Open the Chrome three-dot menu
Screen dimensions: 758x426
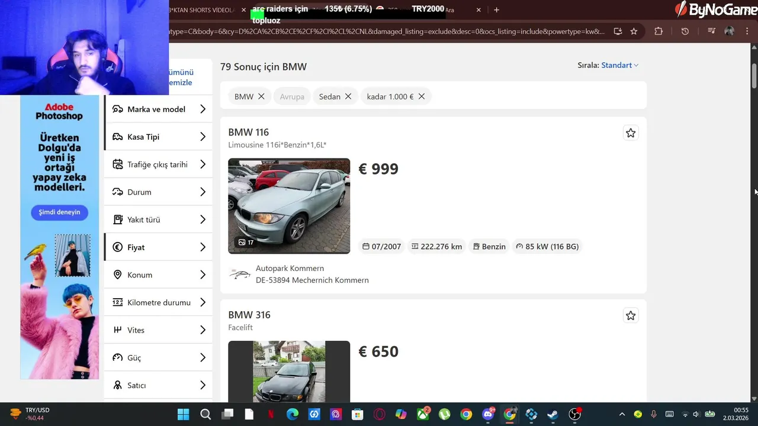click(x=748, y=31)
